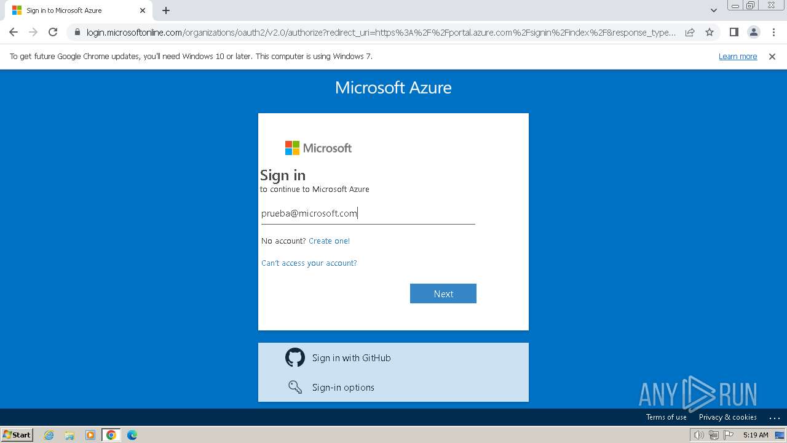Open the tab search chevron

tap(714, 10)
